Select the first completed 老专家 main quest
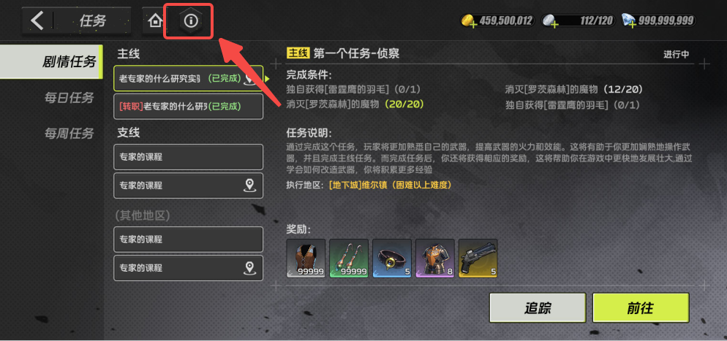727x341 pixels. [x=188, y=78]
